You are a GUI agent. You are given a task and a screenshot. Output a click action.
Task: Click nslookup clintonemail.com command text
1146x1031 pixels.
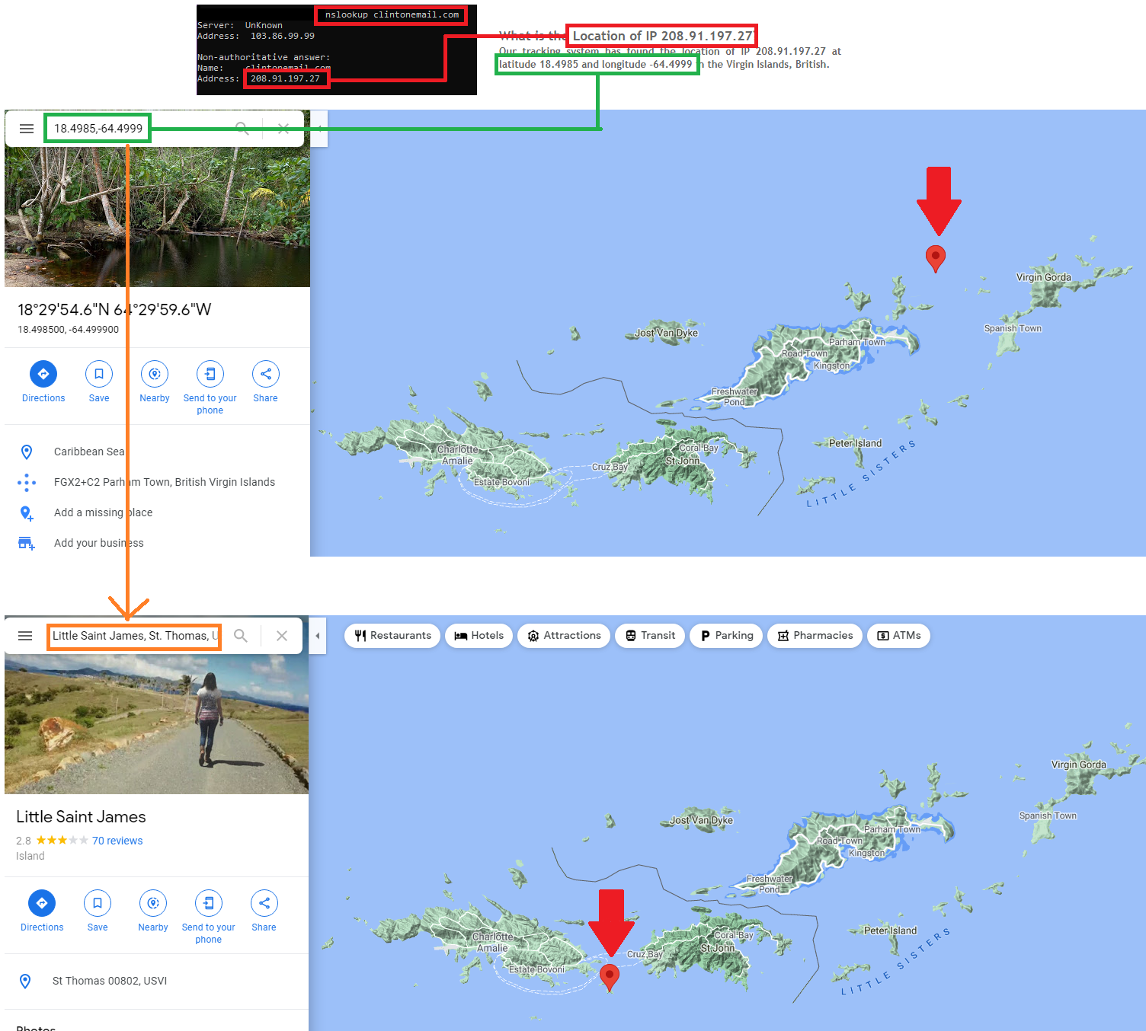(392, 14)
